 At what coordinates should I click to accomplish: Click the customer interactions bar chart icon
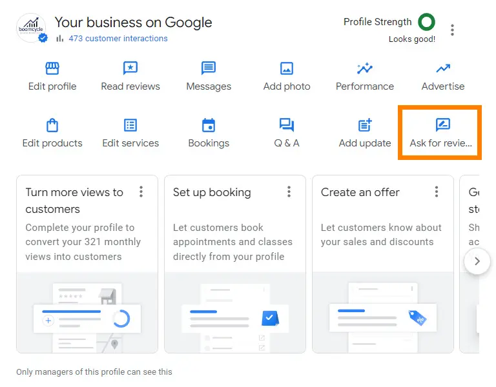[x=60, y=39]
